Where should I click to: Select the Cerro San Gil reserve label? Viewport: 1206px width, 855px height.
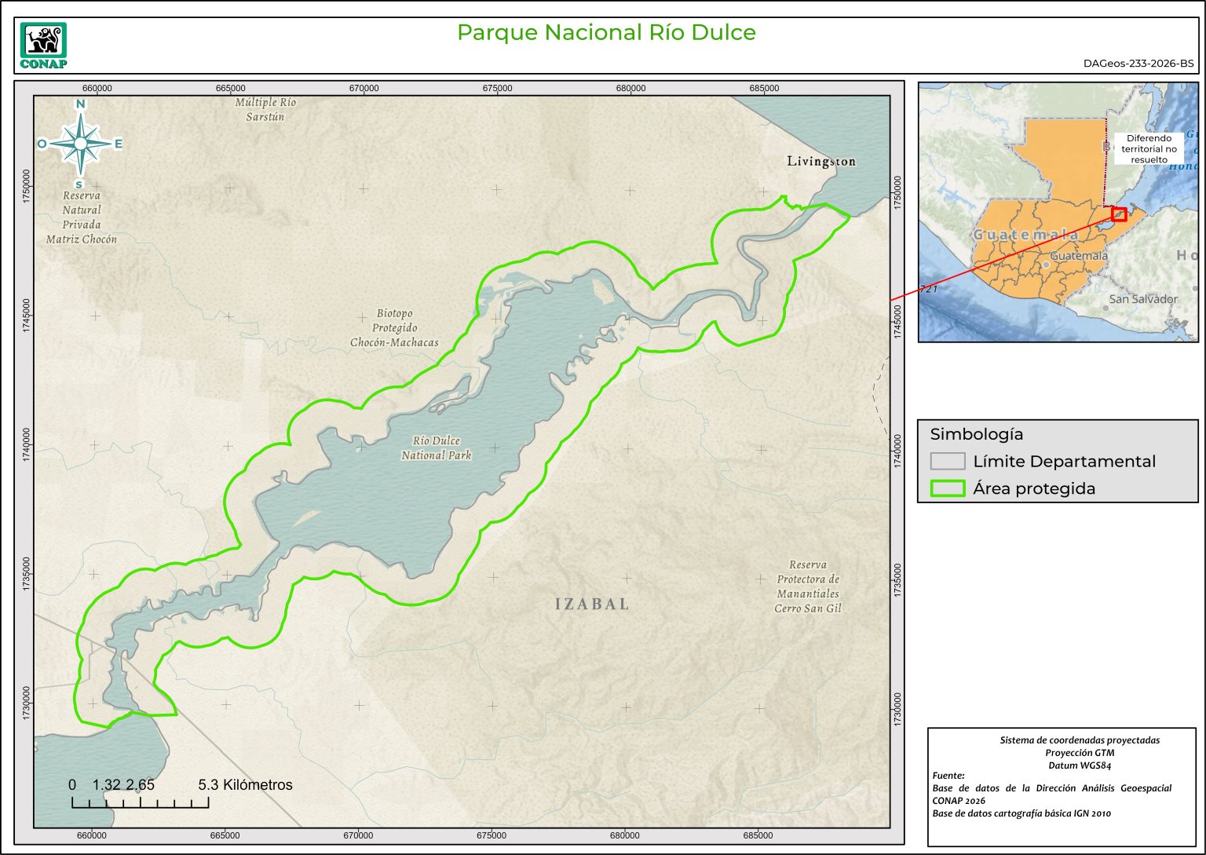click(808, 586)
